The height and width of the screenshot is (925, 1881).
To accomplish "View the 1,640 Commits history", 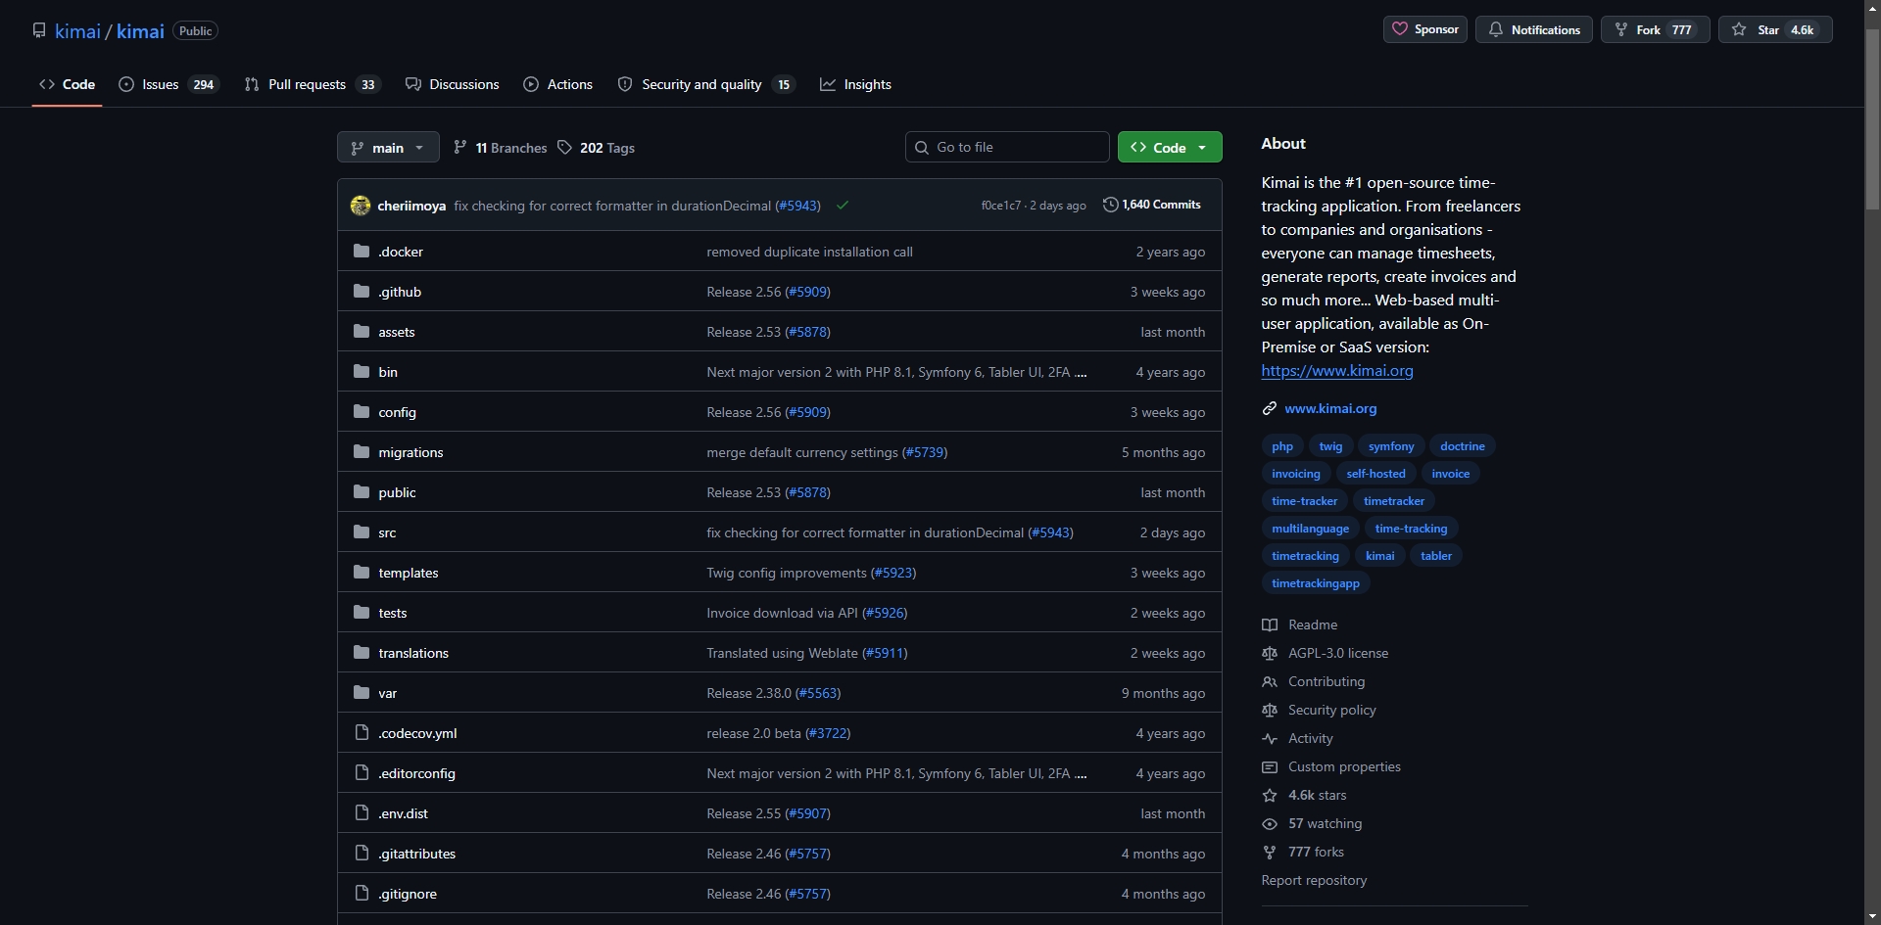I will (x=1151, y=205).
